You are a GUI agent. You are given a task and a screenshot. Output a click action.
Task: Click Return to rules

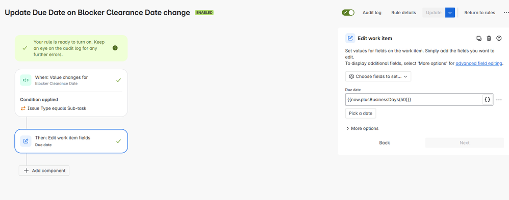pyautogui.click(x=479, y=13)
